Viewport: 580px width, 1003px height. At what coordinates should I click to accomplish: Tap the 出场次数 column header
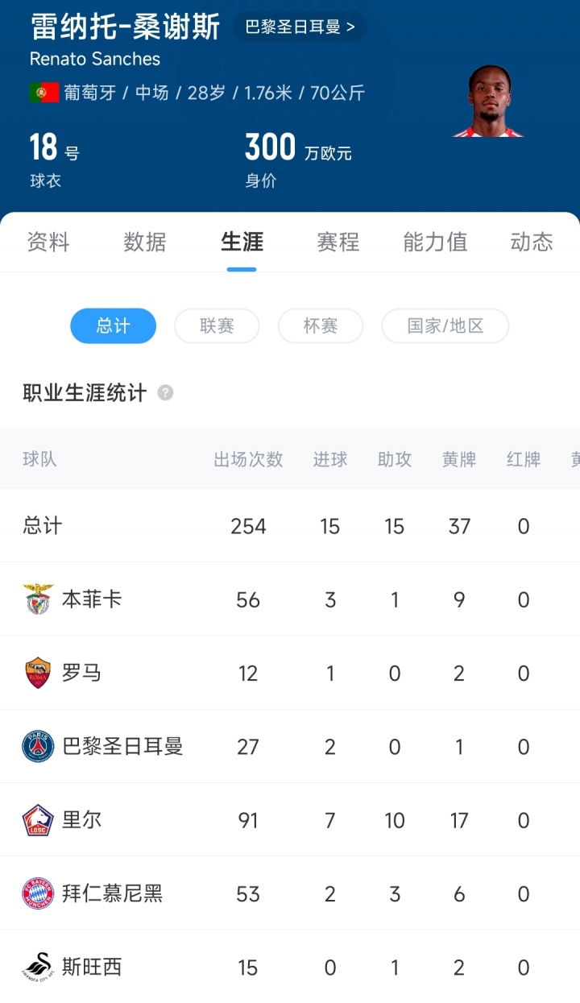coord(248,459)
